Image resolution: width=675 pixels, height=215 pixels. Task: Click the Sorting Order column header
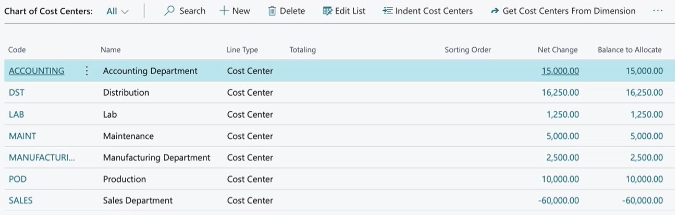point(468,50)
